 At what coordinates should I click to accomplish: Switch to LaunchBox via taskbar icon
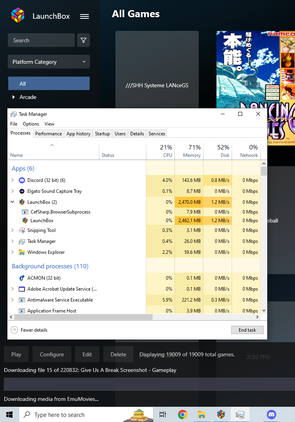click(x=221, y=415)
